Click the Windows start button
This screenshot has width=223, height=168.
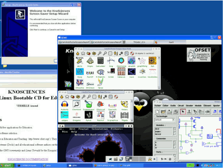coord(7,165)
